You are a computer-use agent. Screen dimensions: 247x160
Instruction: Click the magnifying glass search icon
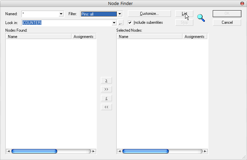(x=201, y=18)
